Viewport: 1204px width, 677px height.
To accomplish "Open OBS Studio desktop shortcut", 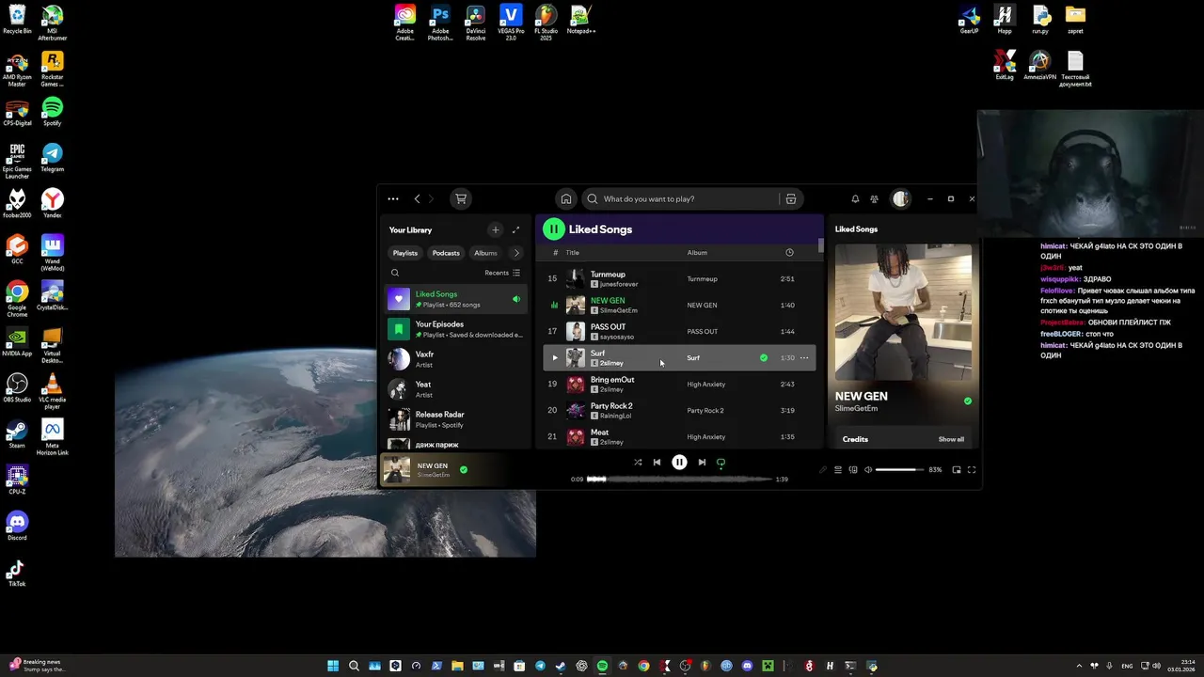I will tap(17, 387).
